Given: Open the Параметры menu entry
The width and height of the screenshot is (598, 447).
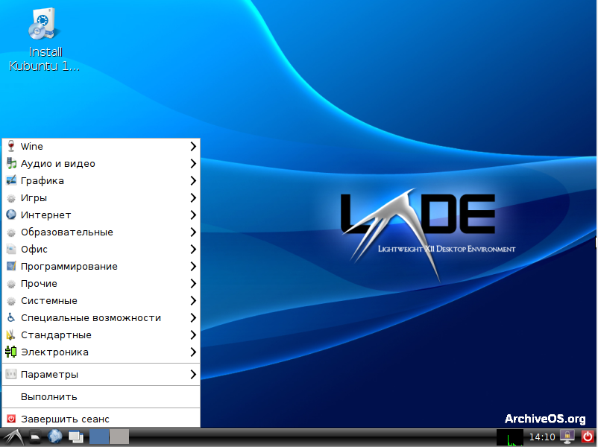Looking at the screenshot, I should coord(101,375).
